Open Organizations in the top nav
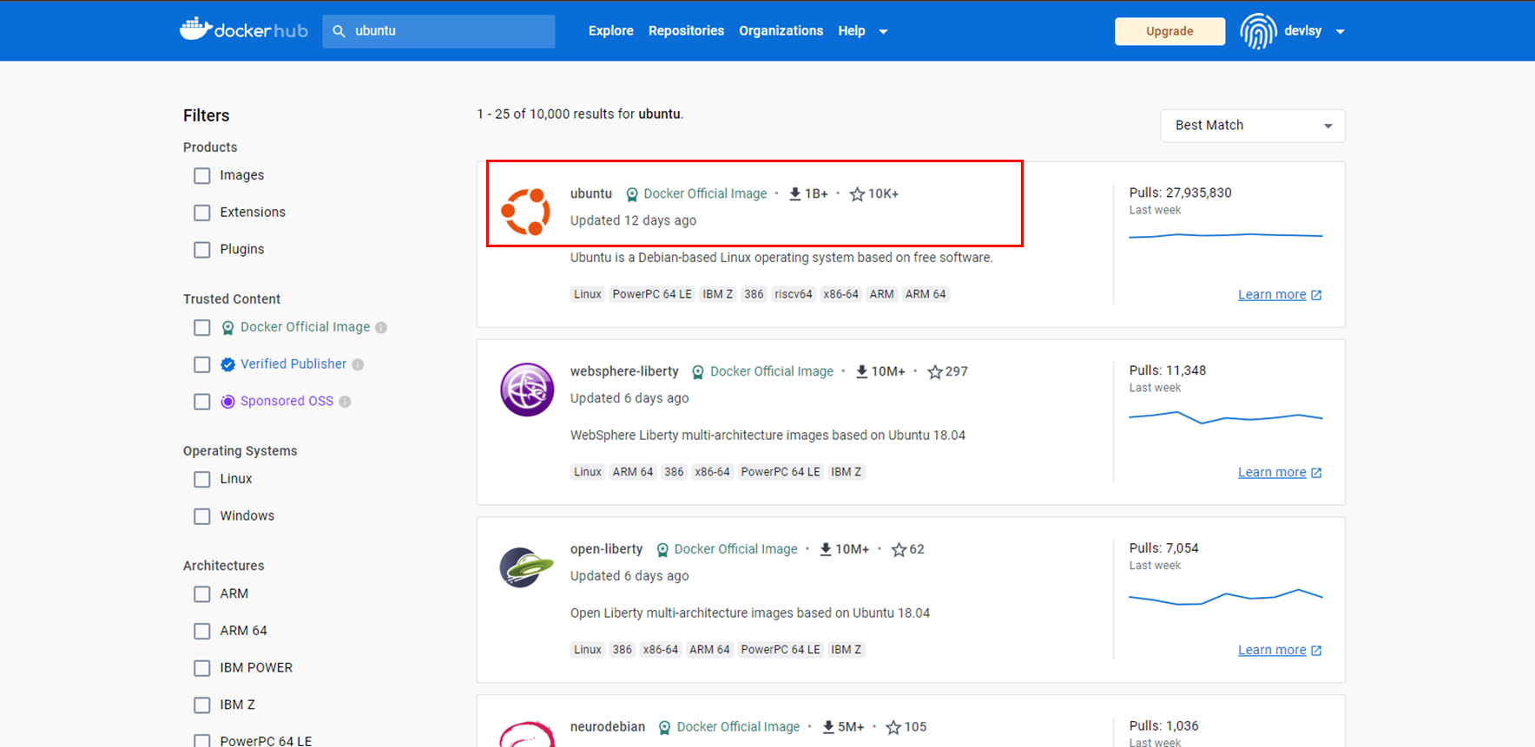The image size is (1535, 747). [781, 31]
